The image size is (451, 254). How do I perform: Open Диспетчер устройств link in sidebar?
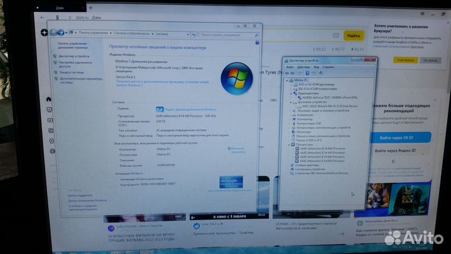pos(74,56)
